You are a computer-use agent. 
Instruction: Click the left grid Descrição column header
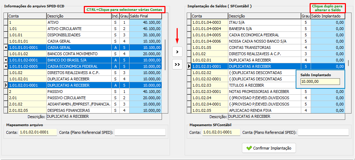click(79, 16)
